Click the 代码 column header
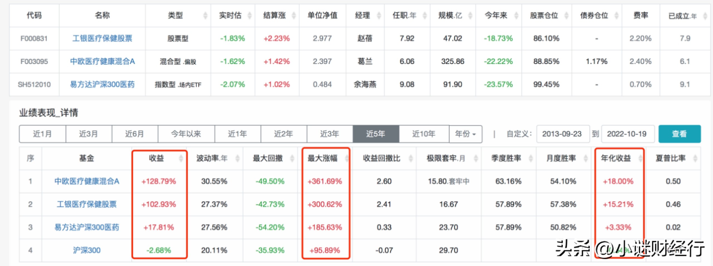This screenshot has height=266, width=713. [x=34, y=15]
